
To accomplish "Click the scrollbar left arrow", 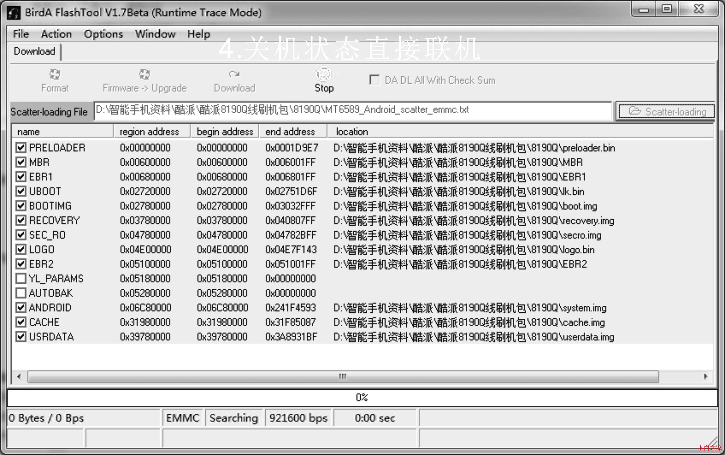I will (19, 376).
